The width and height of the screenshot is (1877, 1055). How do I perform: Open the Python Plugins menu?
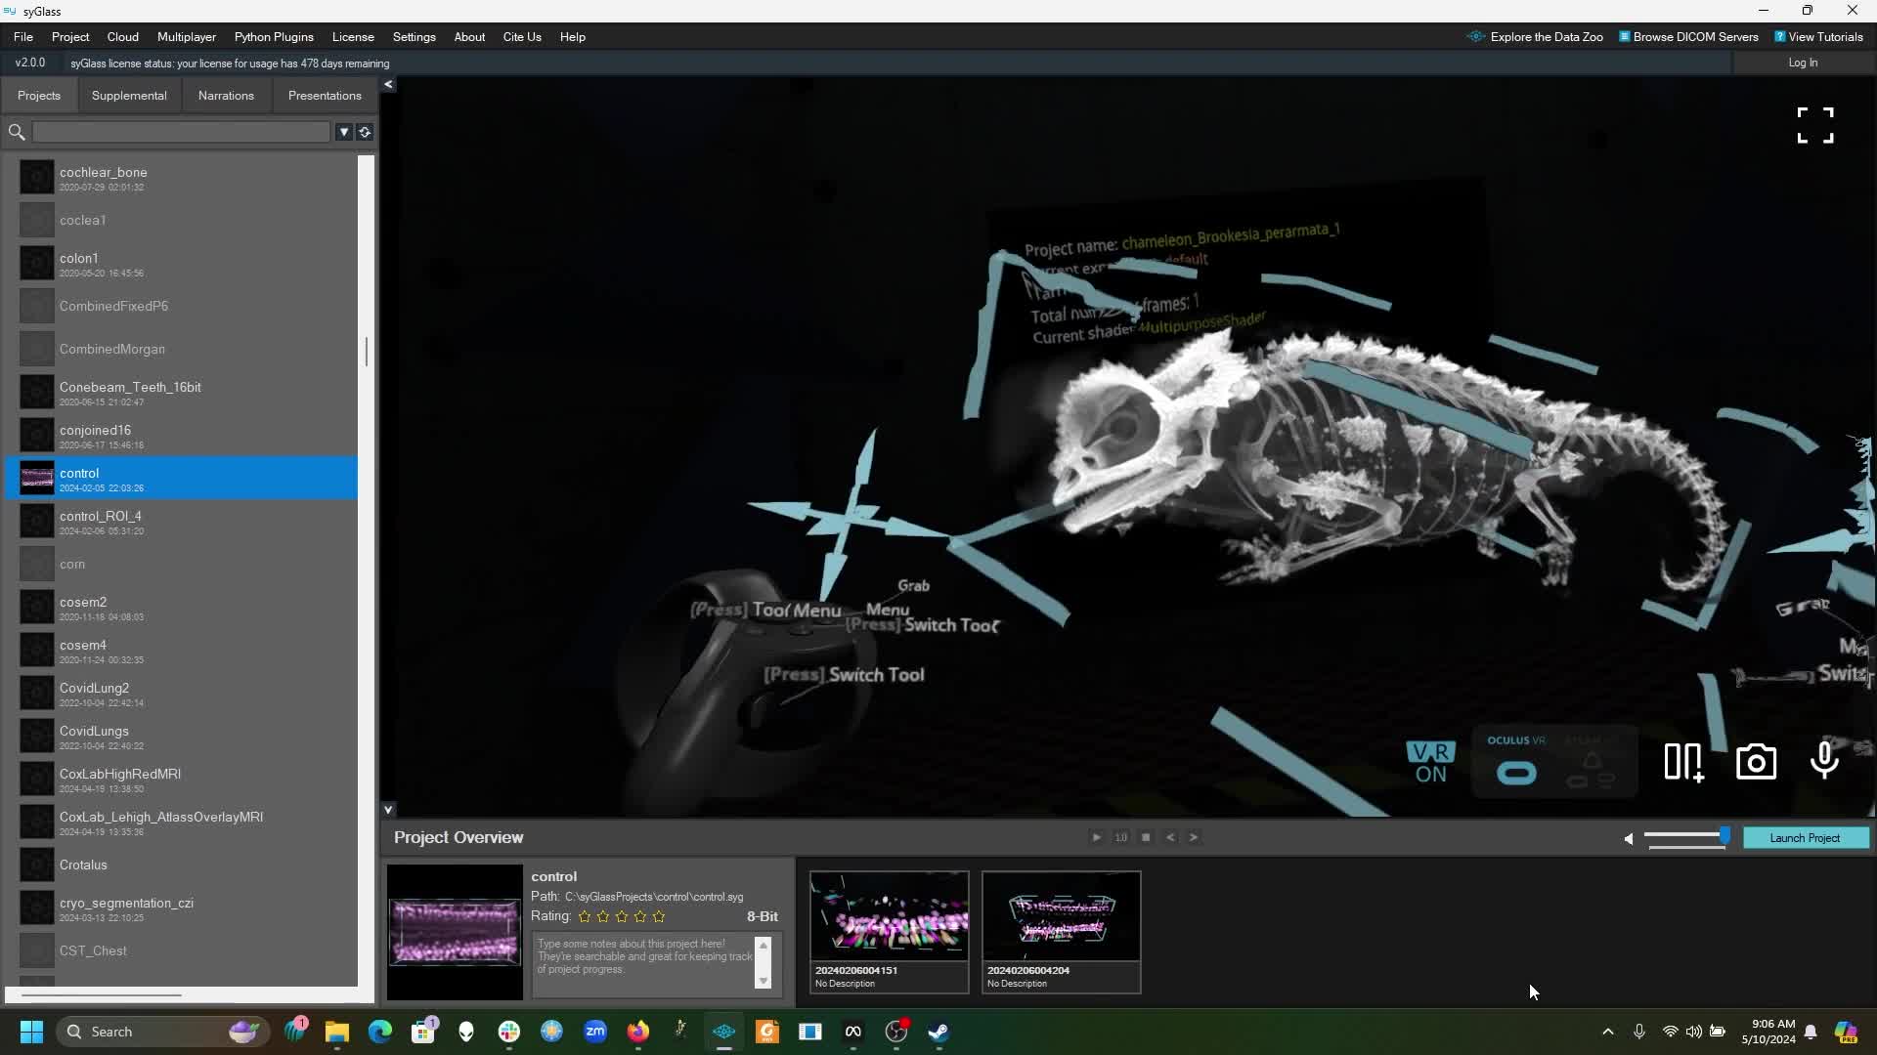pyautogui.click(x=274, y=37)
